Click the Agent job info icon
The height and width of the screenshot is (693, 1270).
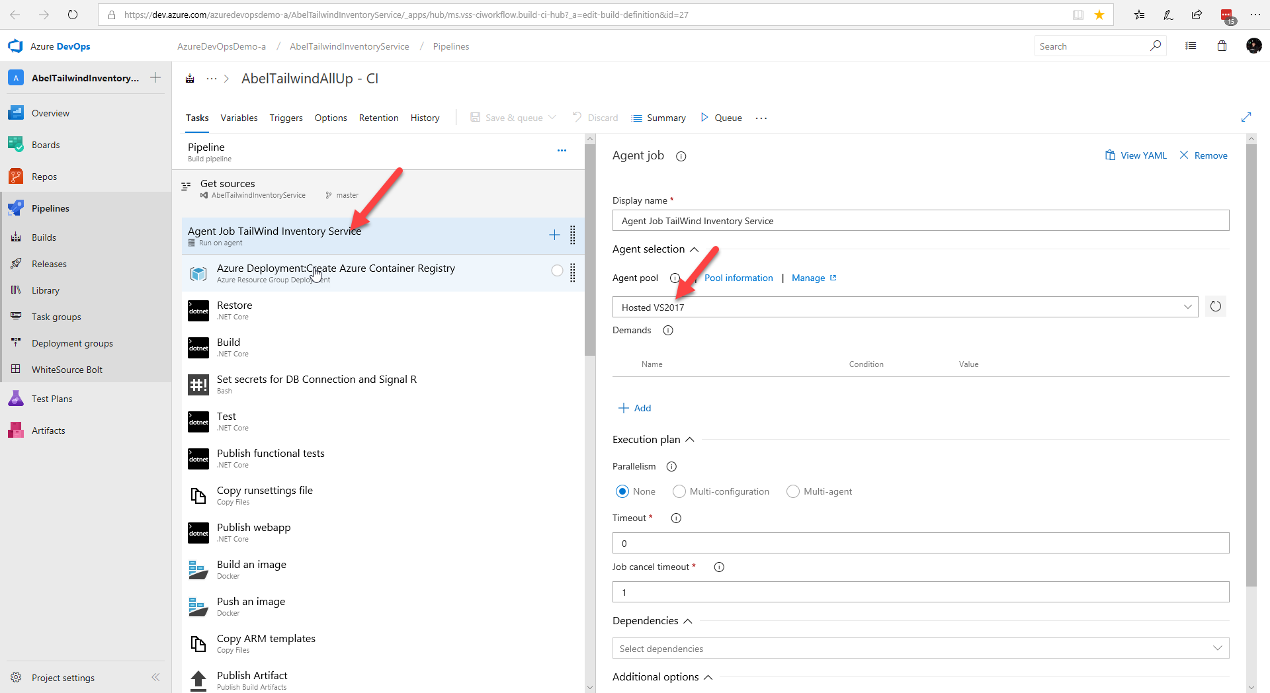(x=681, y=156)
